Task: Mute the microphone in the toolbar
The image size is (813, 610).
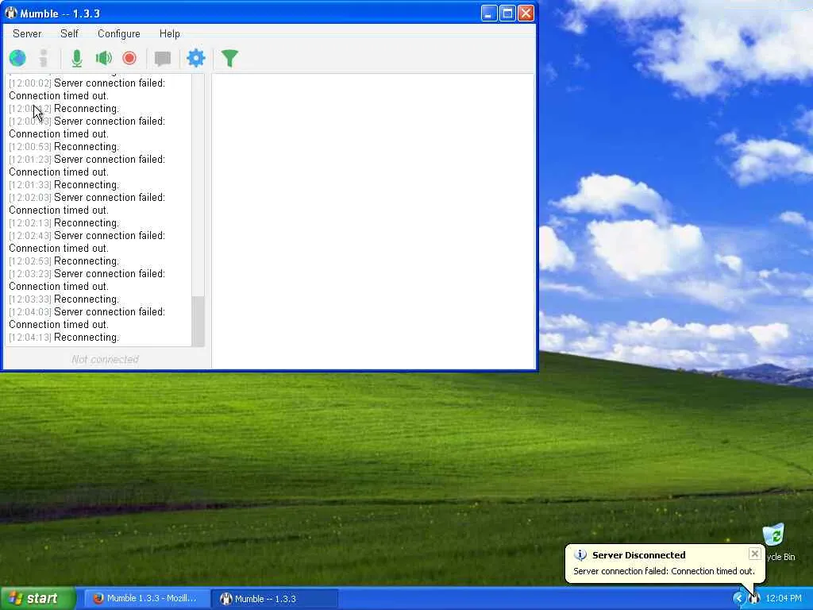Action: [x=77, y=58]
